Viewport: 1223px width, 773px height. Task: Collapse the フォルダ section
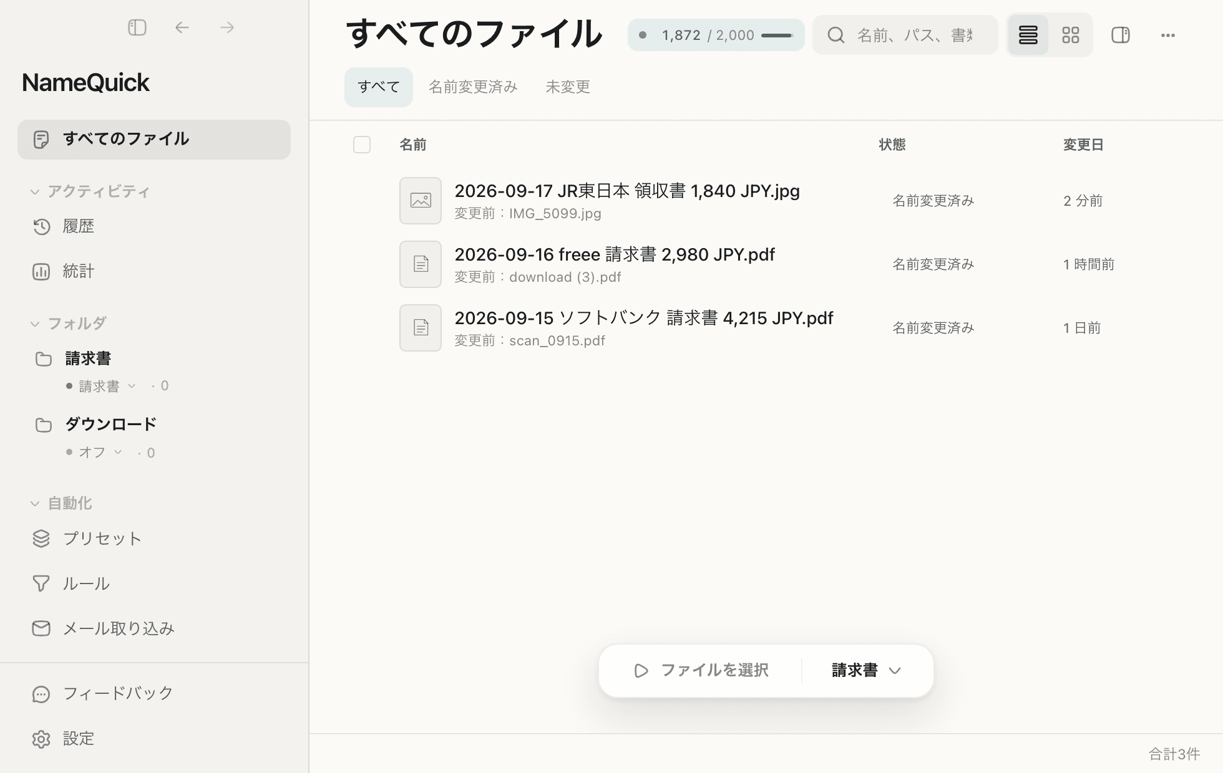pyautogui.click(x=69, y=324)
